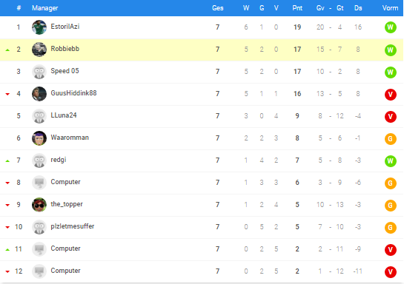Click Robbiebb's profile avatar
The image size is (404, 284).
pos(39,50)
